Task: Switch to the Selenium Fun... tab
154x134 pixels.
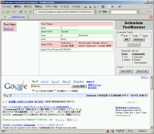Action: (x=18, y=17)
